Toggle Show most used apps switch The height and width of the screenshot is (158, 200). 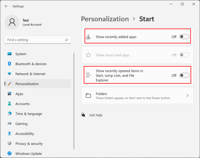pos(184,55)
